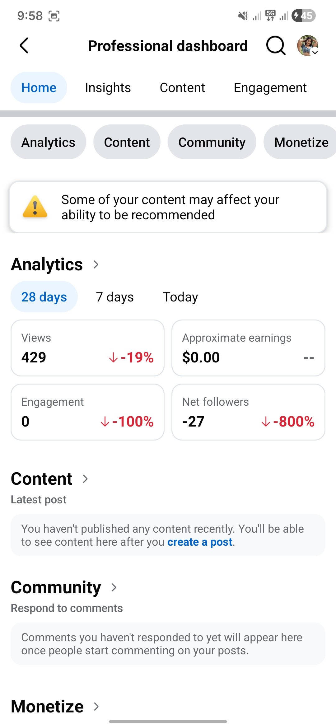The width and height of the screenshot is (336, 728).
Task: Expand the Content section chevron
Action: tap(85, 479)
